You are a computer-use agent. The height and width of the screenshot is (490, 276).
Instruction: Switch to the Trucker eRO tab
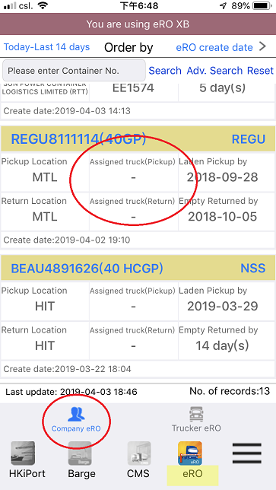pyautogui.click(x=196, y=420)
